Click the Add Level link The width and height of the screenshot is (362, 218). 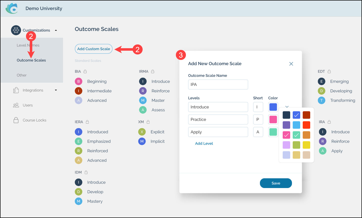(204, 143)
